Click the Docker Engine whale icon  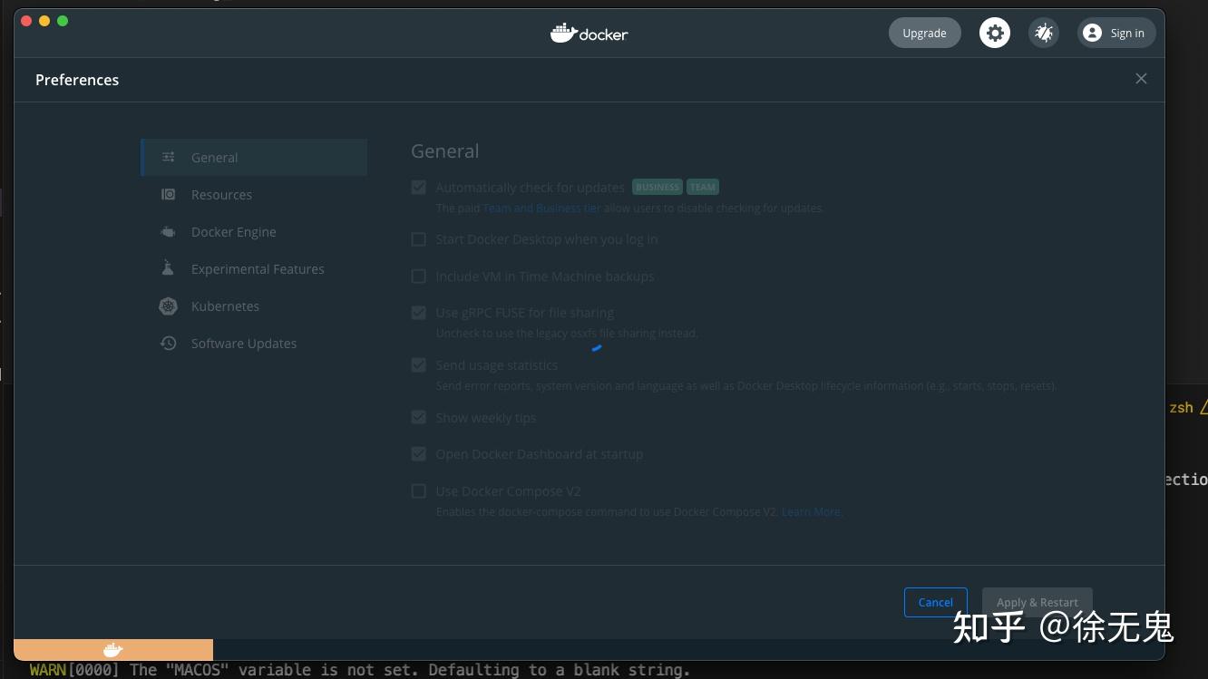(x=169, y=231)
